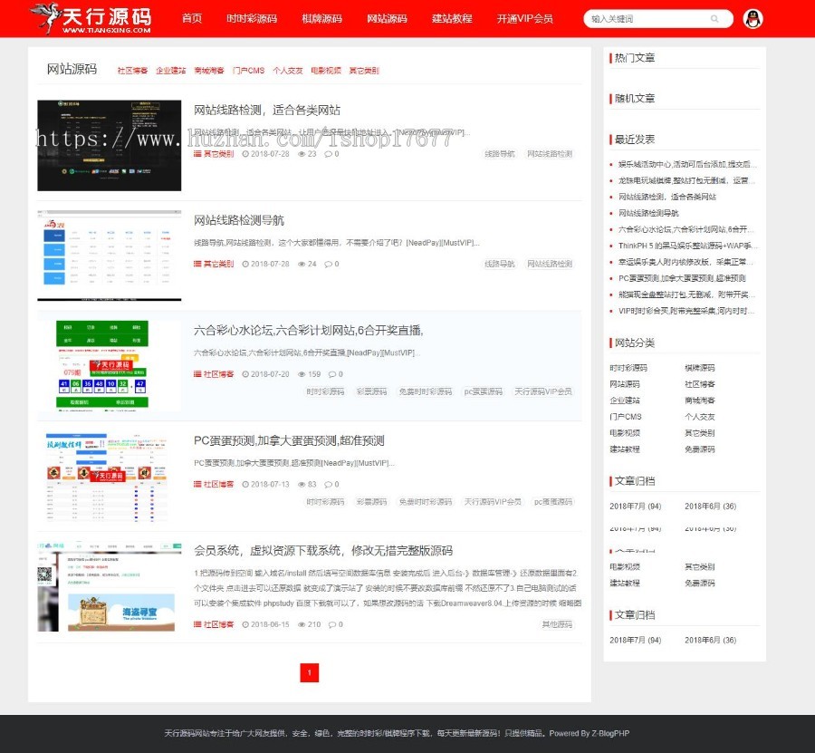Image resolution: width=815 pixels, height=753 pixels.
Task: Open the 开通VIP会员 navigation item
Action: pos(524,19)
